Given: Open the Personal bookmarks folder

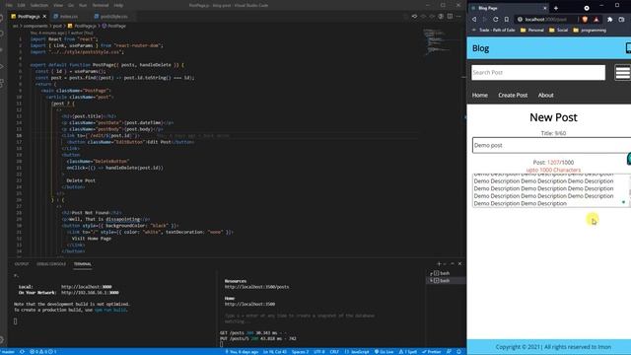Looking at the screenshot, I should (532, 31).
